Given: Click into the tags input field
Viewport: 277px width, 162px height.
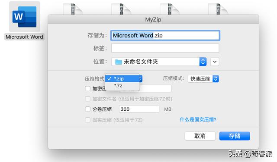Looking at the screenshot, I should pos(165,48).
